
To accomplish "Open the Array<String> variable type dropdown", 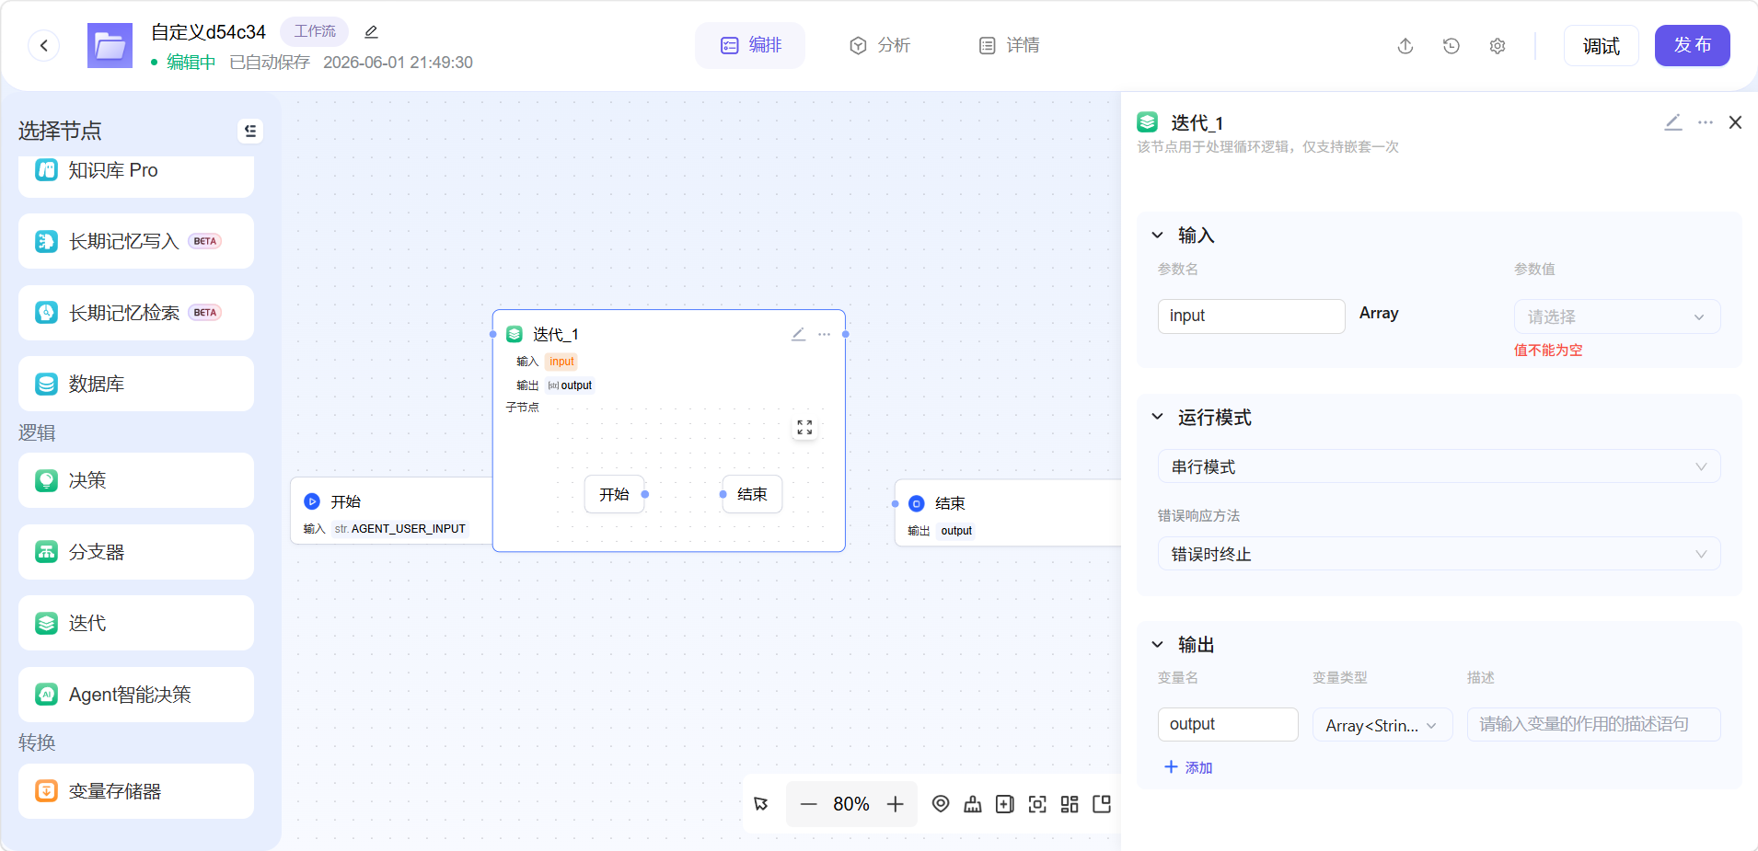I will (x=1382, y=725).
